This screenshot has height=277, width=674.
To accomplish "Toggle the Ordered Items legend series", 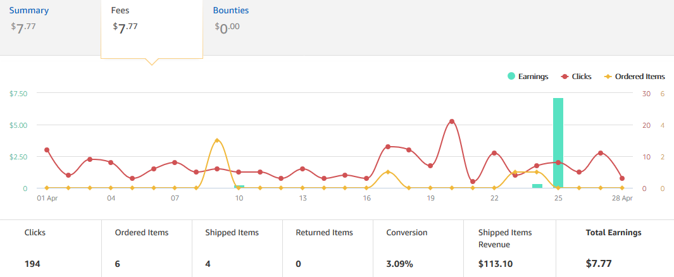I will (x=635, y=77).
